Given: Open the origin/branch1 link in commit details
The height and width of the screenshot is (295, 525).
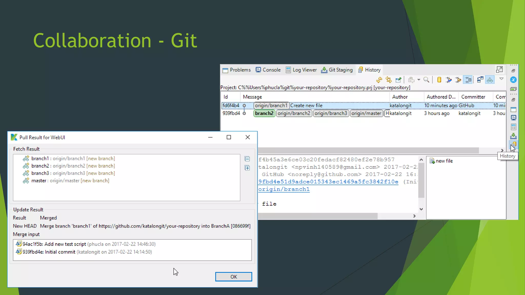Looking at the screenshot, I should pyautogui.click(x=284, y=189).
